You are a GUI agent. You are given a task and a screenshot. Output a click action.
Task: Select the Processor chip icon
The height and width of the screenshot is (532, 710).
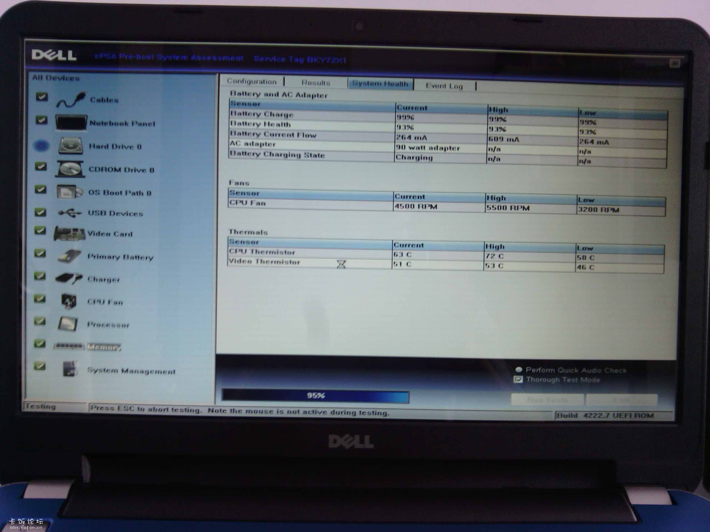click(68, 324)
